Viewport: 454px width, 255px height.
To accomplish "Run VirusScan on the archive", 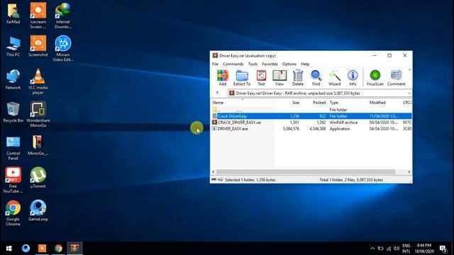I will (375, 78).
